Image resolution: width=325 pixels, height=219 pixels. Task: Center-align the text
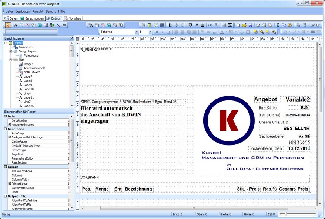(182, 32)
